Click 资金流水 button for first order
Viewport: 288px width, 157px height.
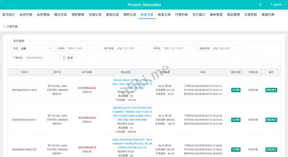pyautogui.click(x=271, y=90)
